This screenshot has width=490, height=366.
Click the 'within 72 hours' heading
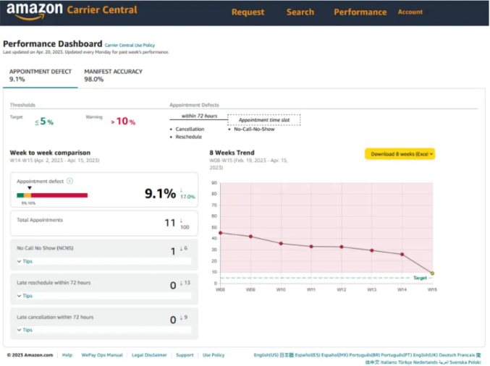point(199,116)
